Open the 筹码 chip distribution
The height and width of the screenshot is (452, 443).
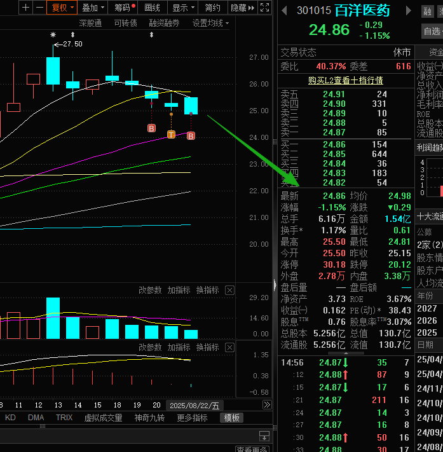(123, 8)
